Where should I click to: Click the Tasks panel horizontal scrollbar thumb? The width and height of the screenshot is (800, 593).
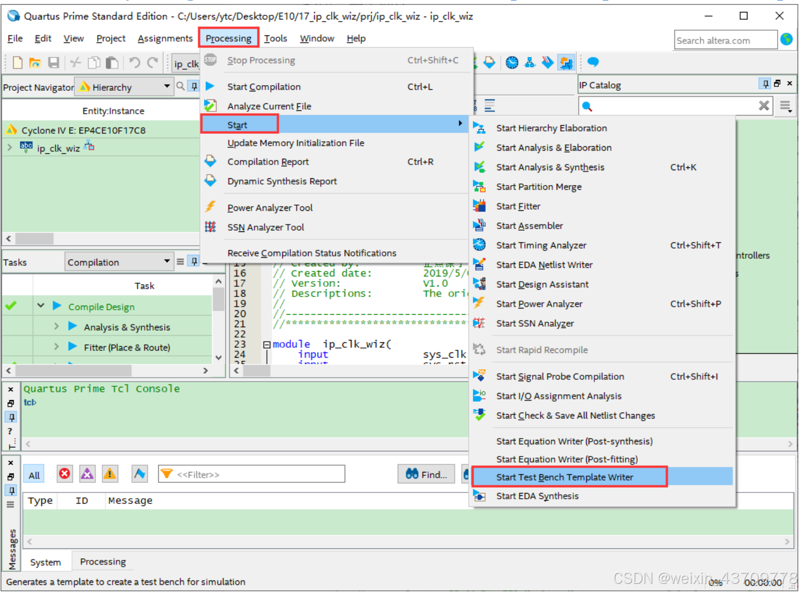(74, 370)
